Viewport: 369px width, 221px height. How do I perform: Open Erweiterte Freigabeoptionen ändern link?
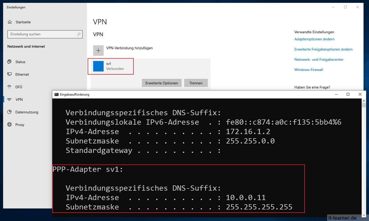point(323,49)
